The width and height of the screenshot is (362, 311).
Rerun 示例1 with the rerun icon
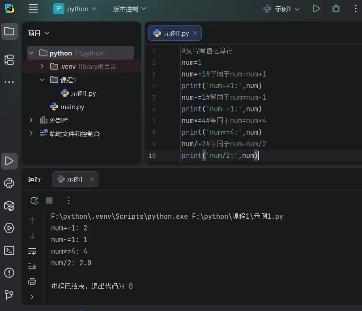(34, 200)
